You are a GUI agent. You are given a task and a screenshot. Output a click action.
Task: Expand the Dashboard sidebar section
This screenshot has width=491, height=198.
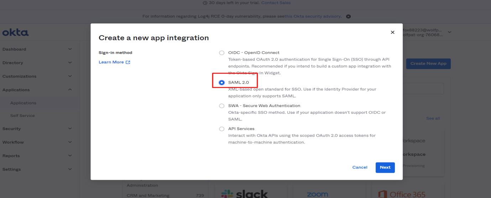tap(70, 49)
